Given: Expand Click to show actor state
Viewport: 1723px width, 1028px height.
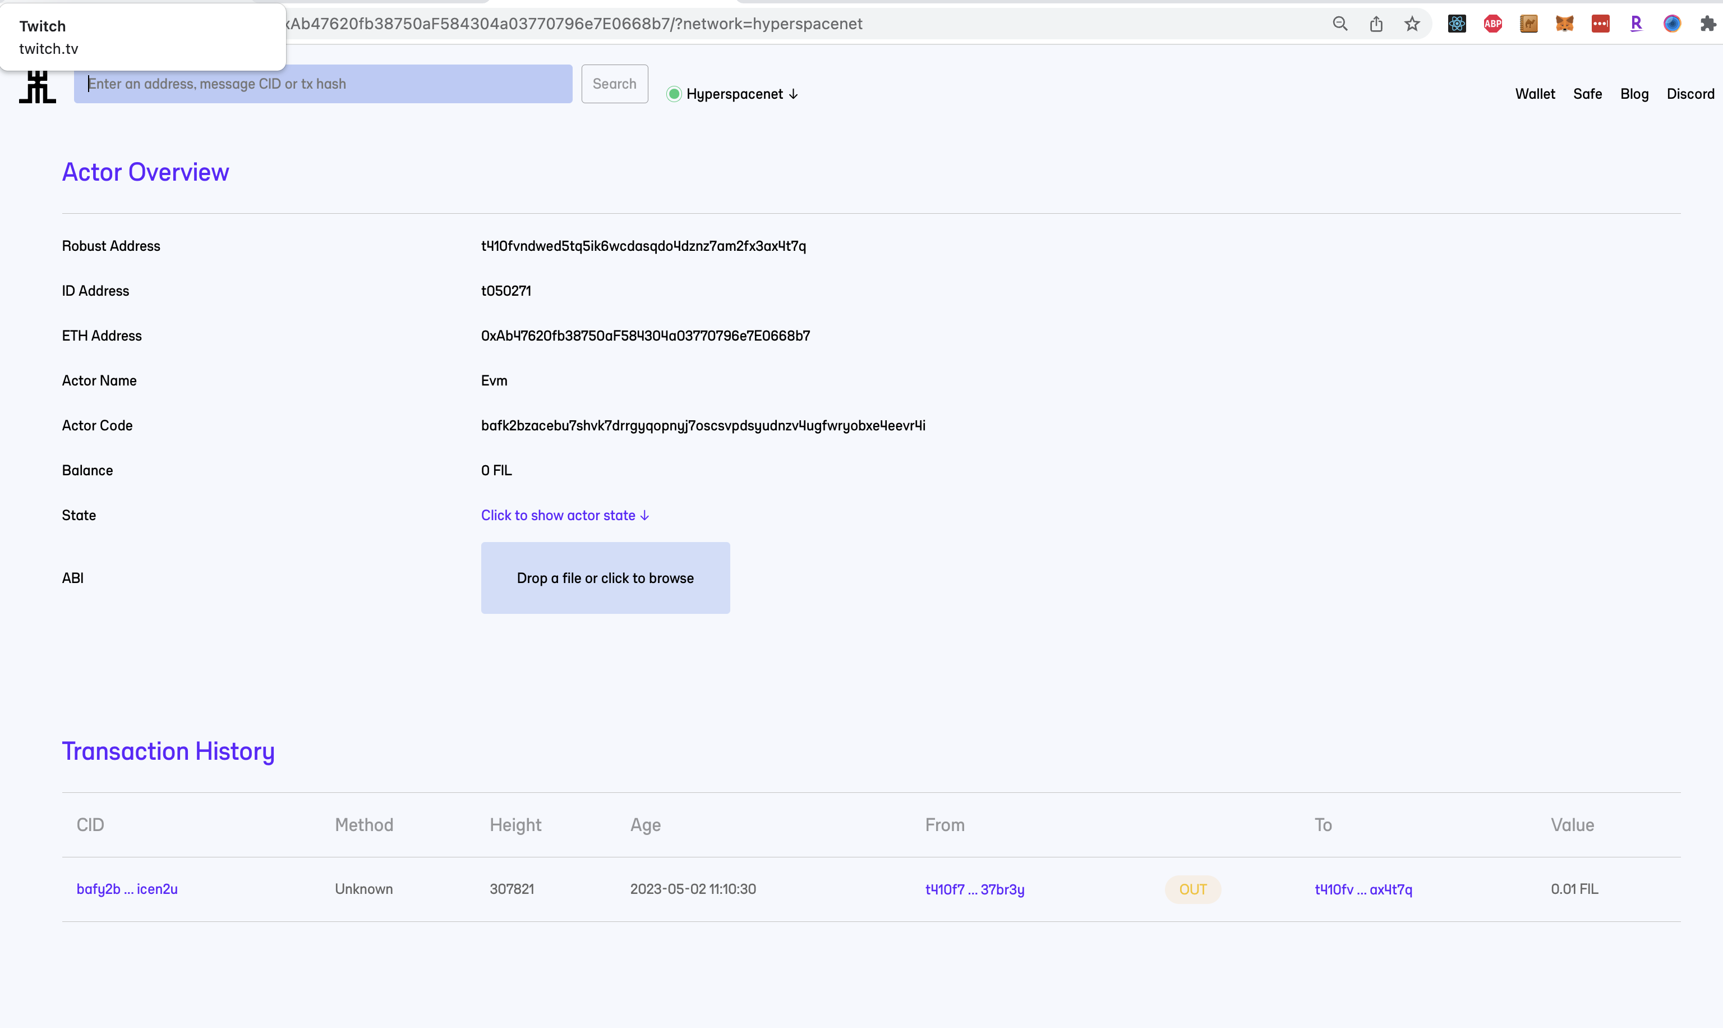Looking at the screenshot, I should coord(565,515).
